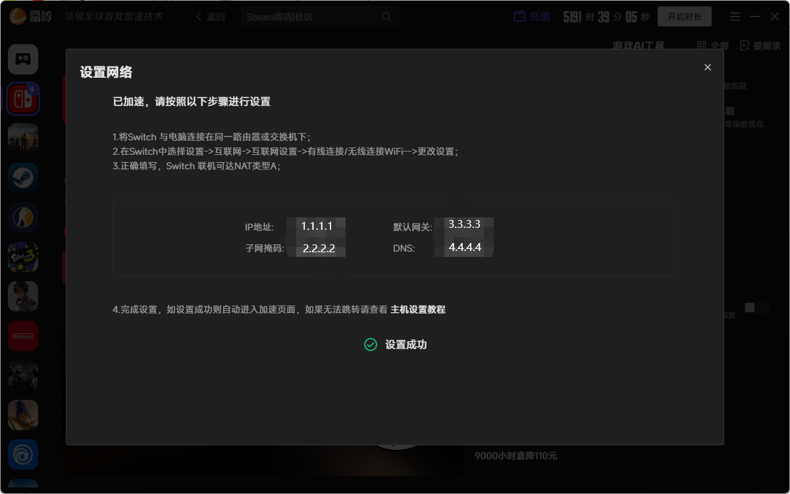Screen dimensions: 790x494
Task: Select the Steam icon in sidebar
Action: pos(23,178)
